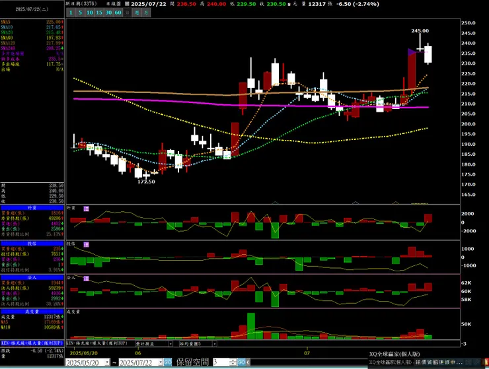The width and height of the screenshot is (489, 369).
Task: Select the blue 外資 header in left panel
Action: point(32,207)
